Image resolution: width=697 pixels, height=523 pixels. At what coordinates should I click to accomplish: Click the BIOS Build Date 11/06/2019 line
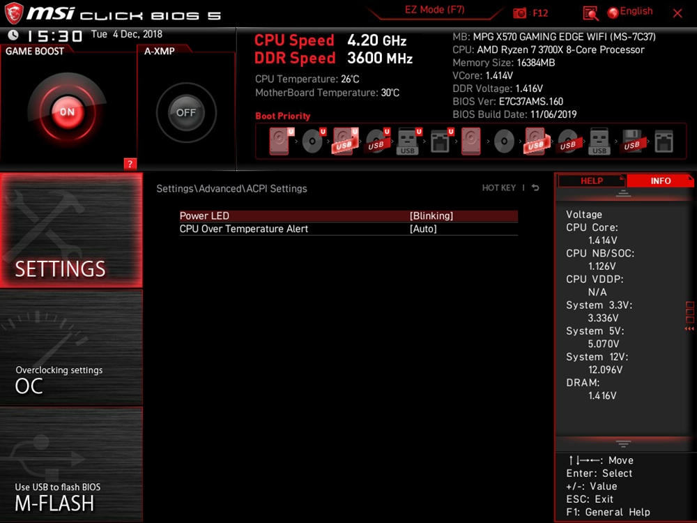click(x=514, y=114)
